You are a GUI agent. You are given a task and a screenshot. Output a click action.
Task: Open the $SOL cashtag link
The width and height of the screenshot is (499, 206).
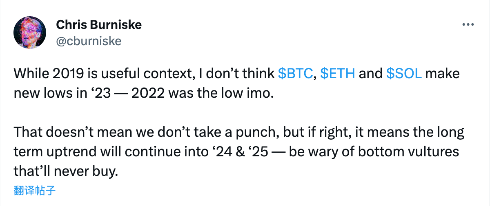point(404,73)
